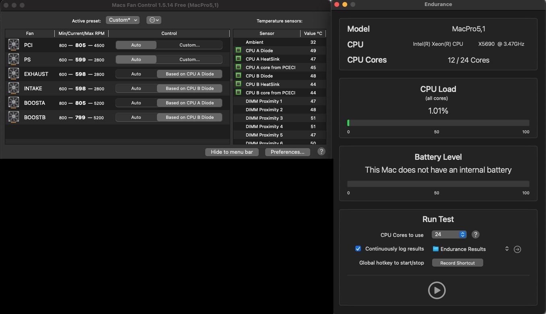Click the CPU B HeatSink chip icon

tap(238, 84)
